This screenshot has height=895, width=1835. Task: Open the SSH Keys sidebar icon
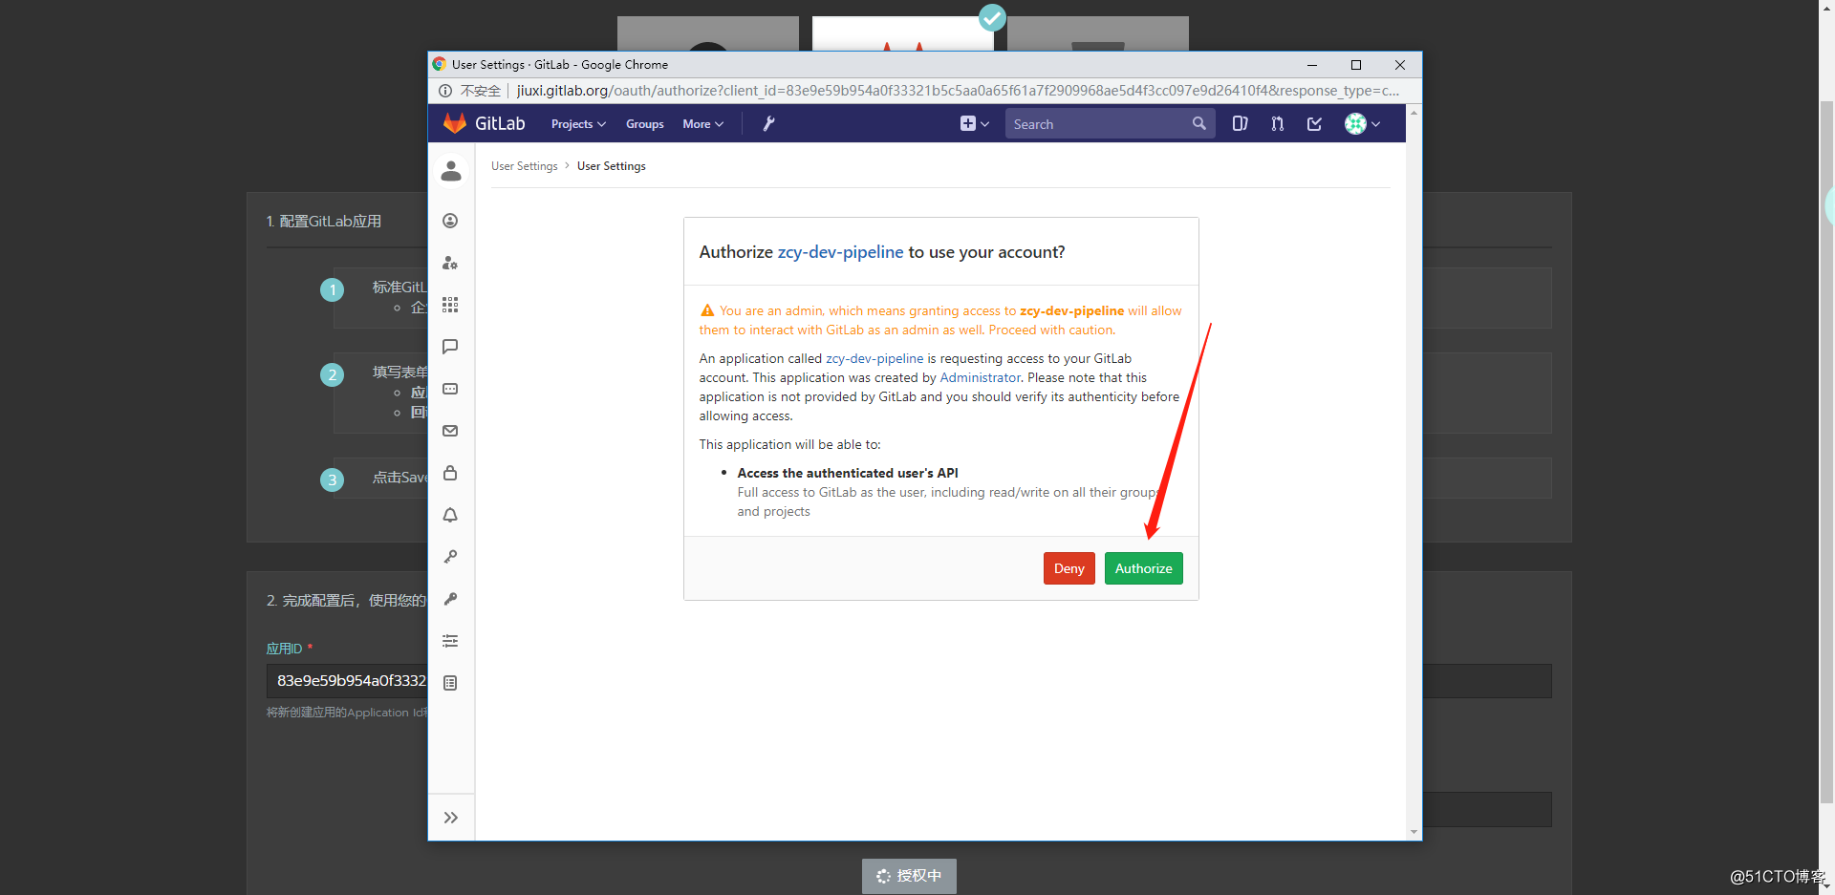[x=450, y=557]
